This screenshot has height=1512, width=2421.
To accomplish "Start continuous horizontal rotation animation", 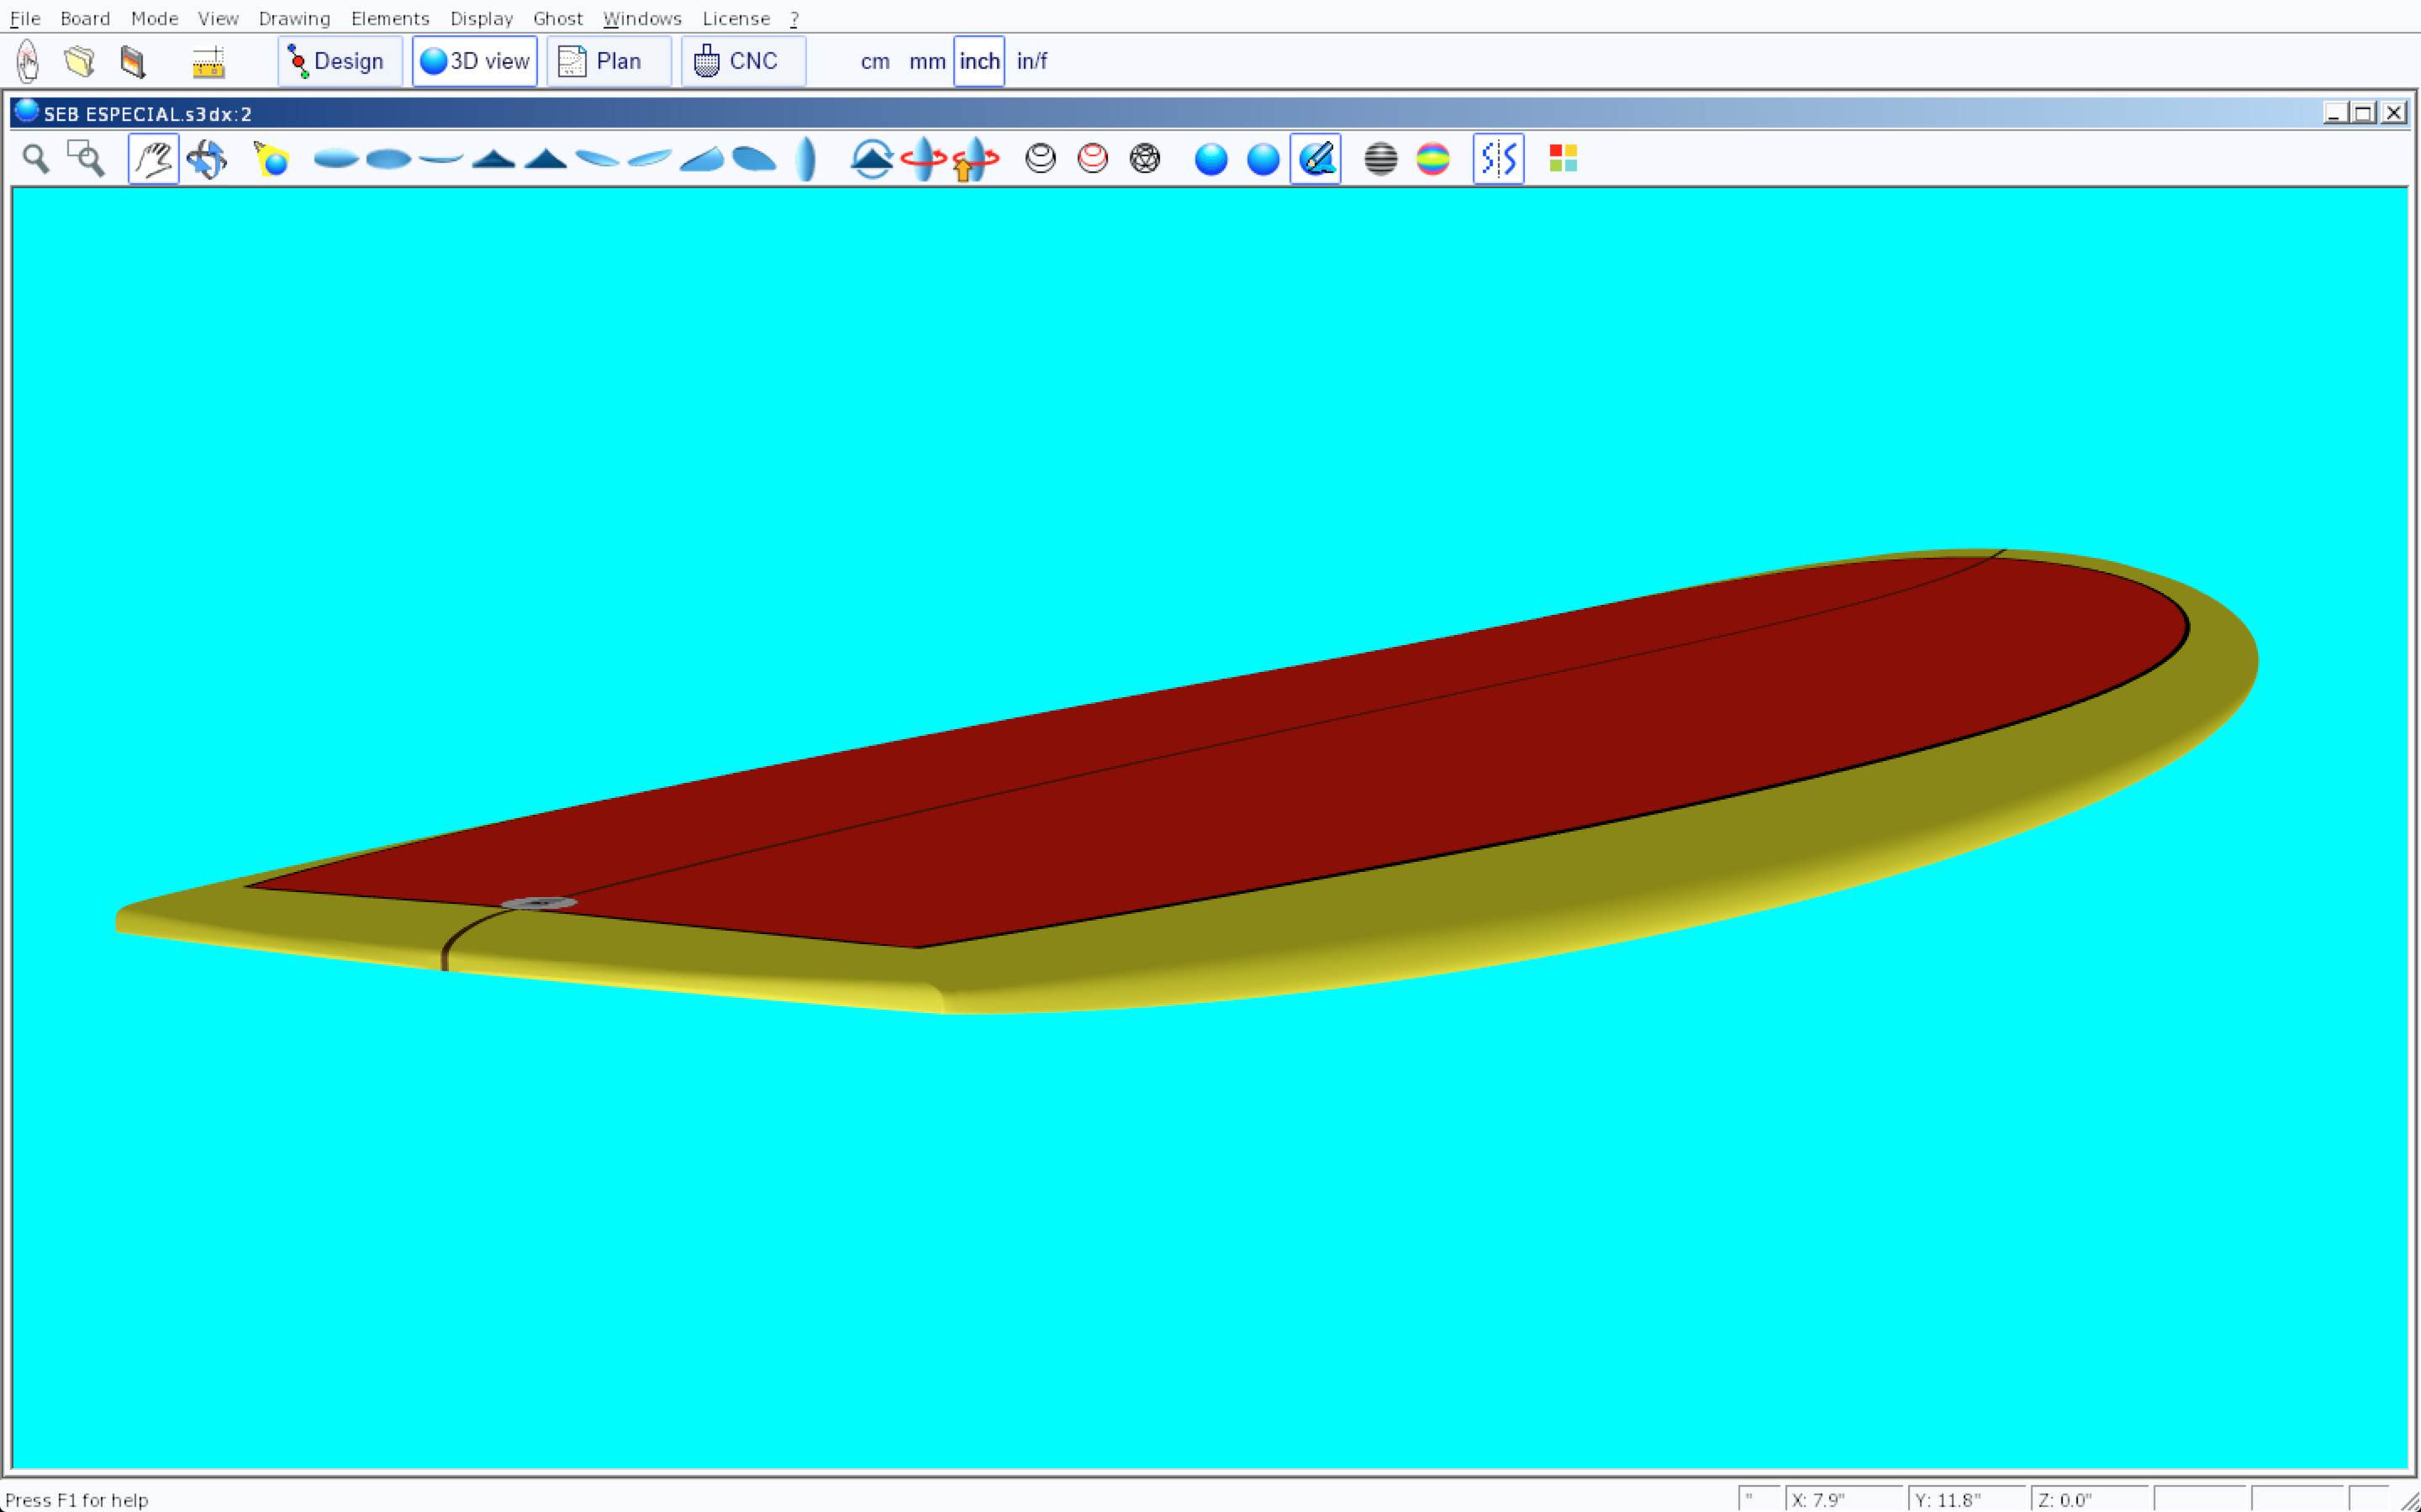I will point(923,159).
